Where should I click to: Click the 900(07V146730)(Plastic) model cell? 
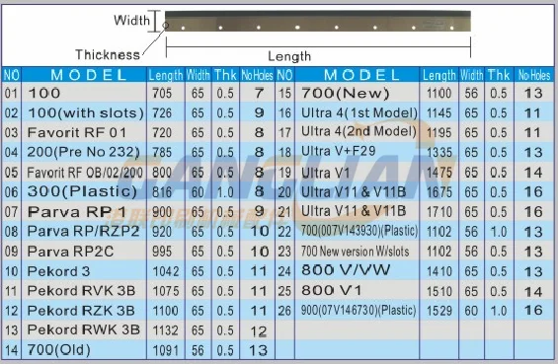(x=359, y=311)
